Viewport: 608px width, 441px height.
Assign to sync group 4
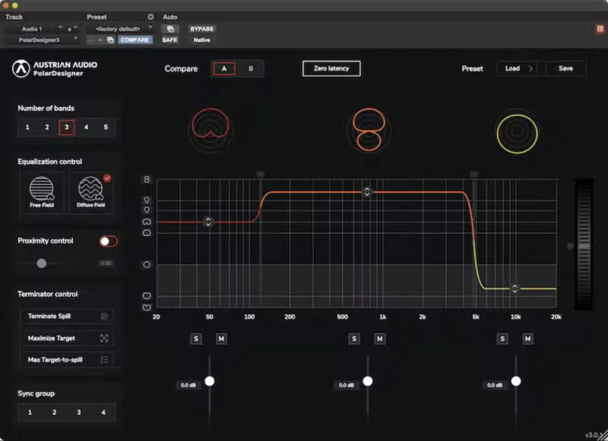tap(103, 412)
